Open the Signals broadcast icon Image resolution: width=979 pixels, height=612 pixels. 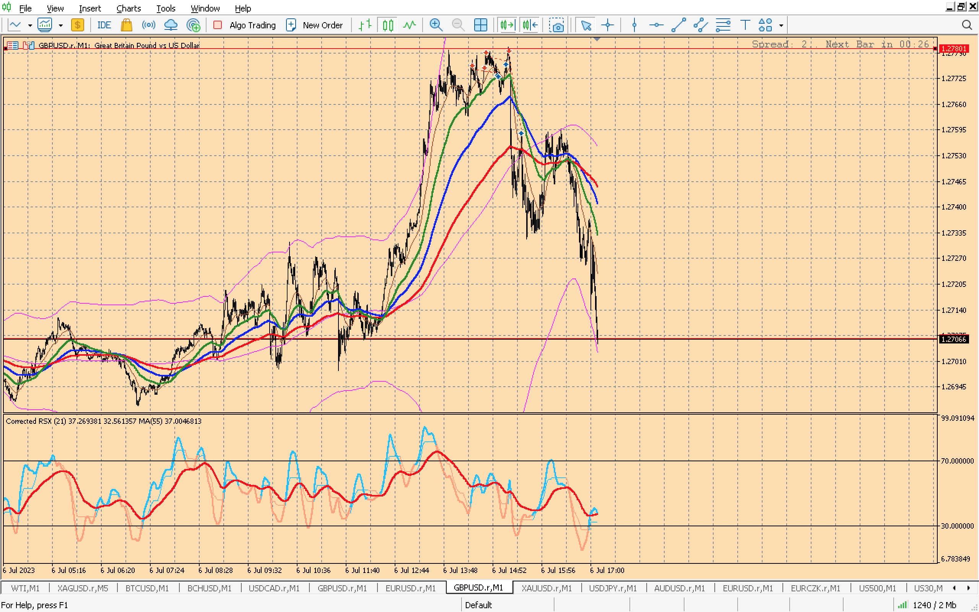[148, 25]
